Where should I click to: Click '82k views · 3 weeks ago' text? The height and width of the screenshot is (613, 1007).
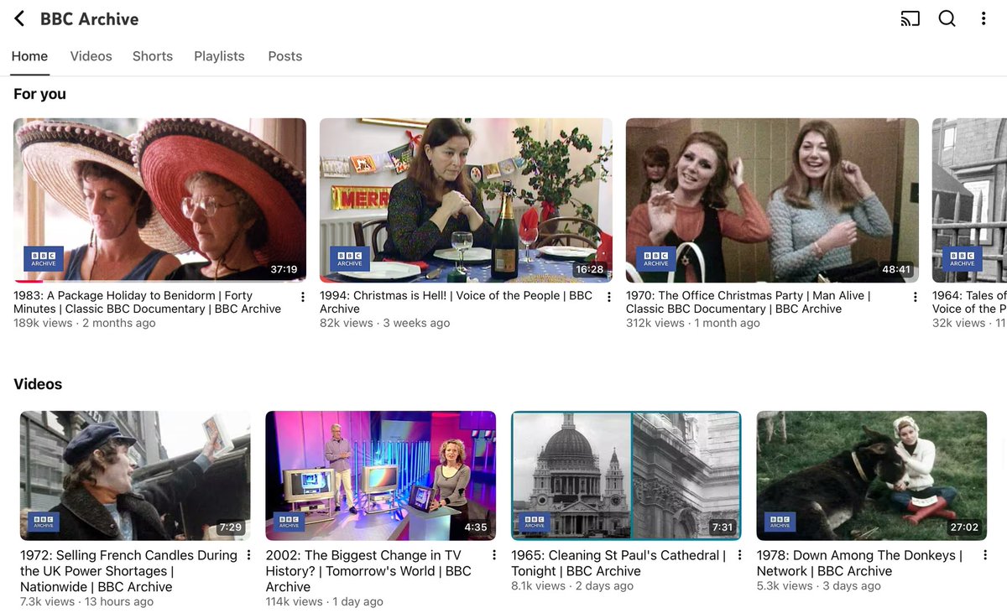click(384, 323)
